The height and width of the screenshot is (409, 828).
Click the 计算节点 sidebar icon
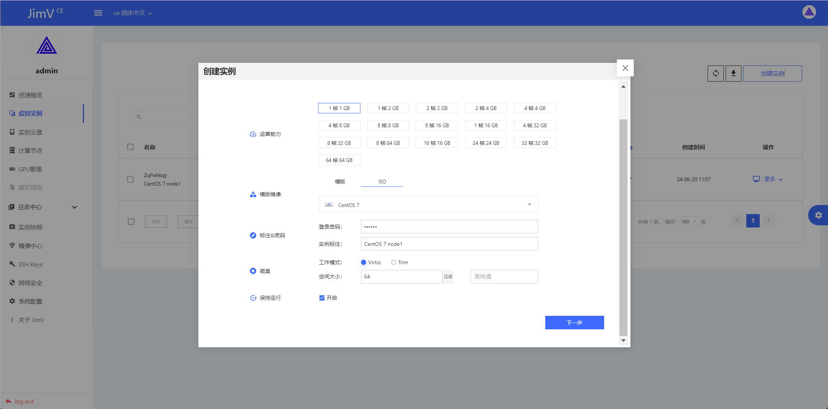coord(12,150)
